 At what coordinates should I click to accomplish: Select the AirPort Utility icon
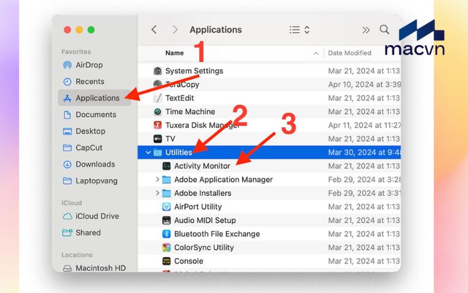pyautogui.click(x=167, y=207)
